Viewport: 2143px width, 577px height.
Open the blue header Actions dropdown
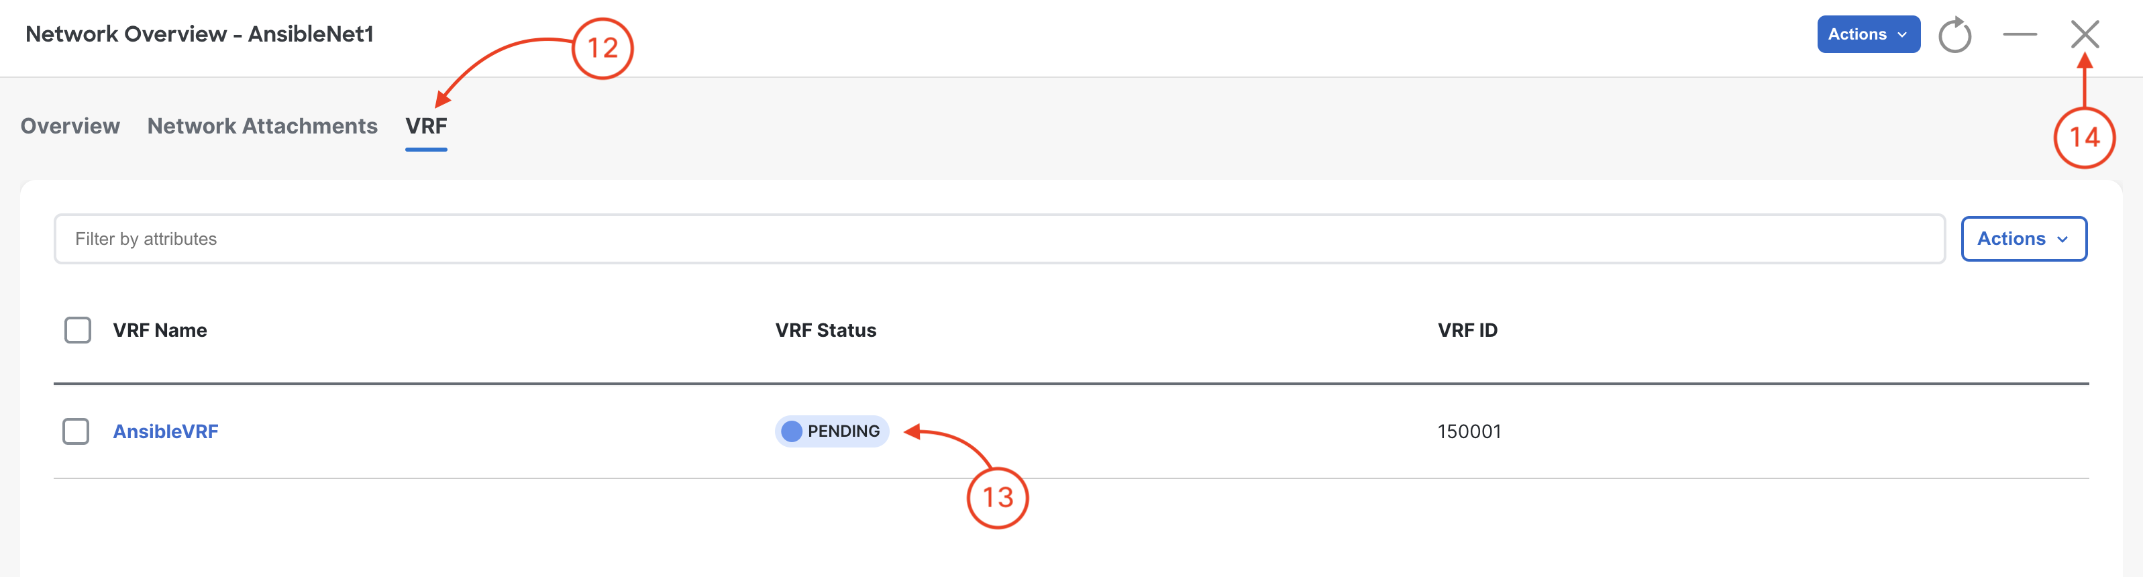(1868, 34)
